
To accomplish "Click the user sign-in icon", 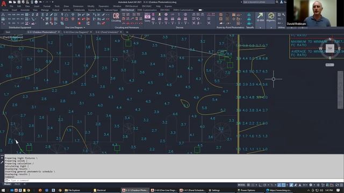I will click(x=282, y=2).
